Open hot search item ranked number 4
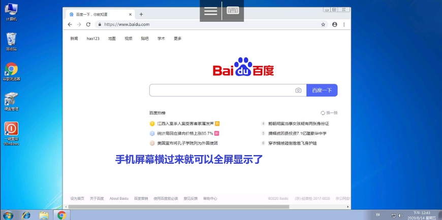Viewport: 442px width, 220px height. click(x=299, y=124)
